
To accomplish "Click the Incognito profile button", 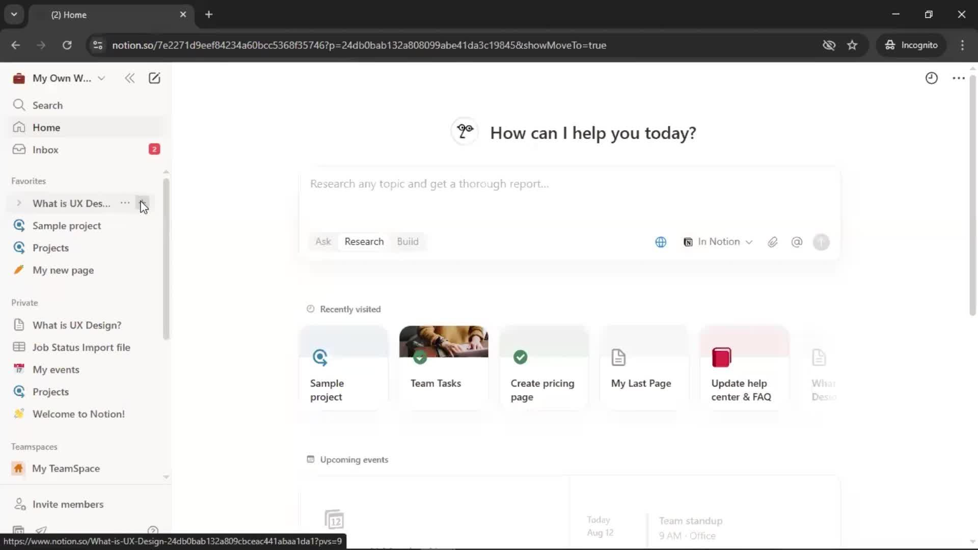I will pos(911,45).
